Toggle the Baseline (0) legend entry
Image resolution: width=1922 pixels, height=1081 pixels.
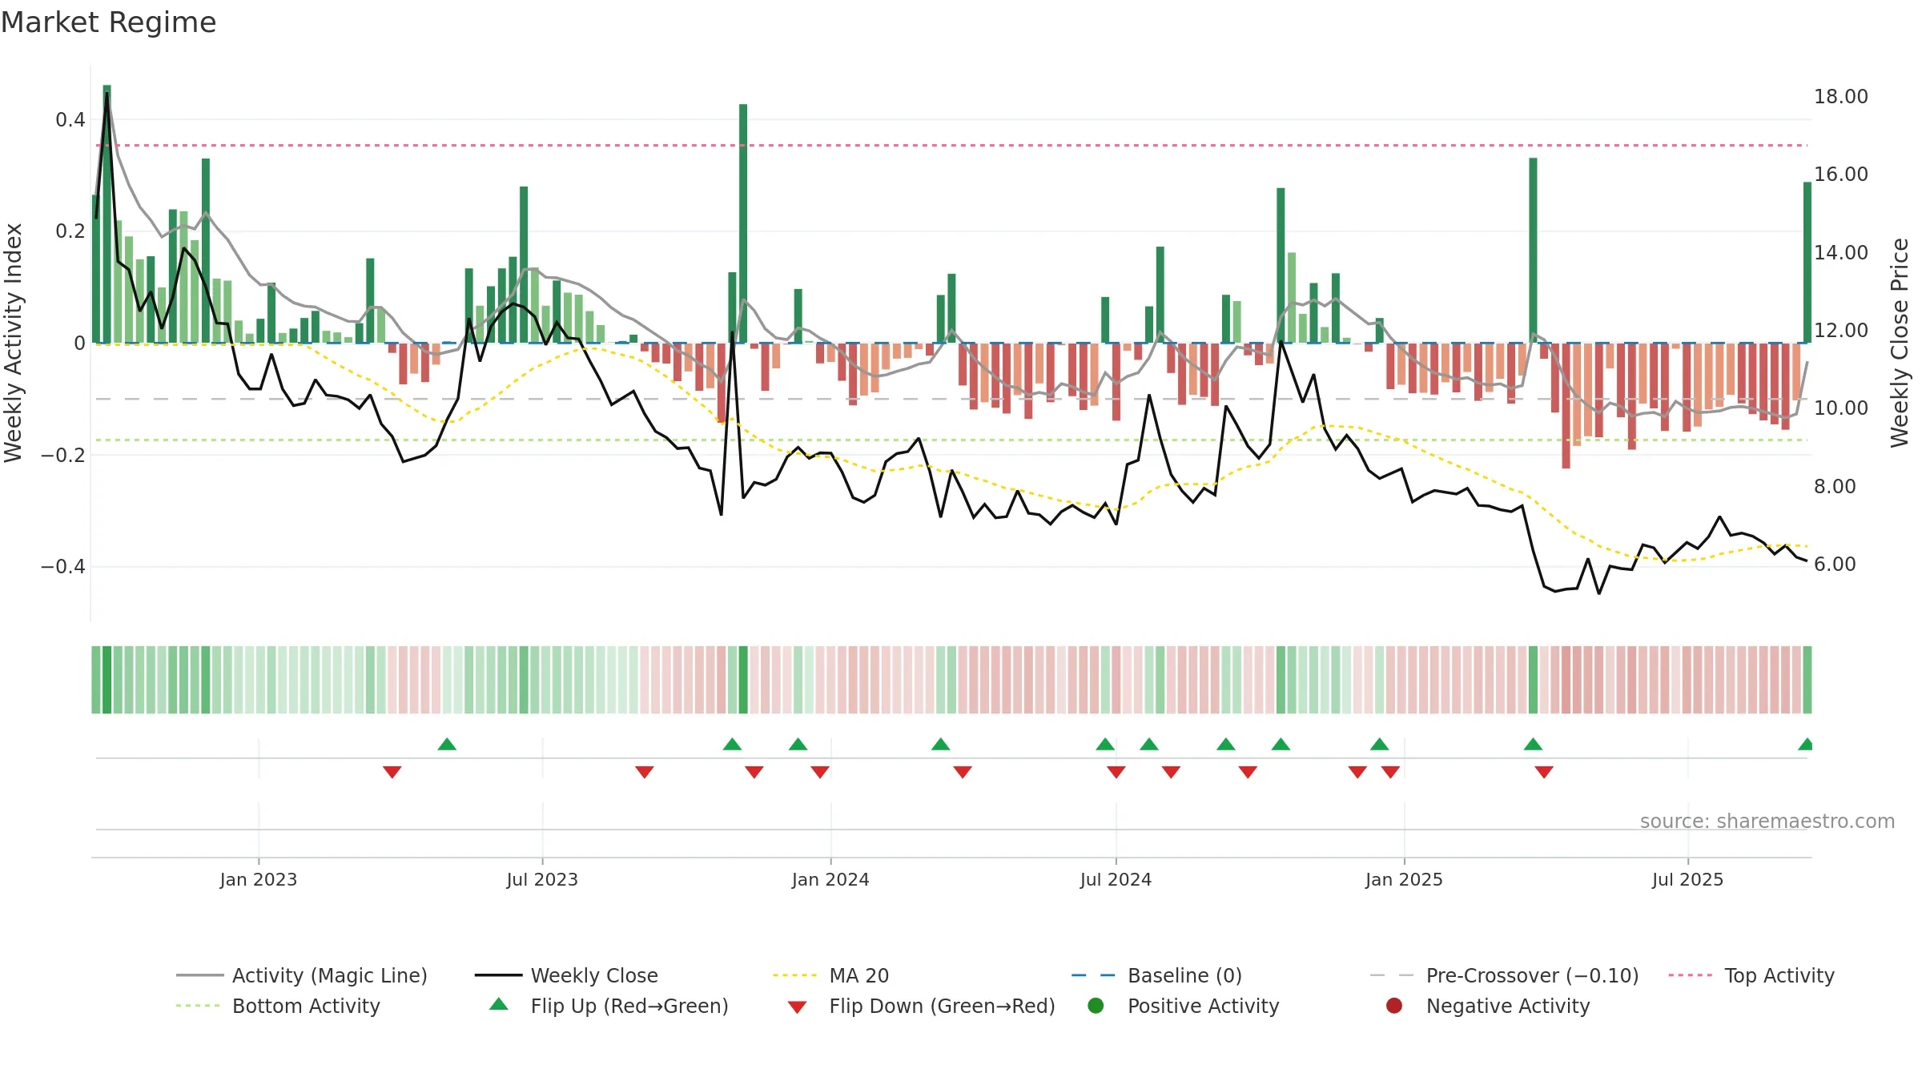[x=1156, y=975]
